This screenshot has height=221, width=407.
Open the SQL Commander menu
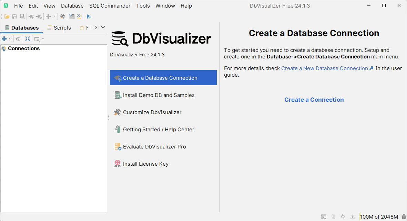click(x=110, y=6)
